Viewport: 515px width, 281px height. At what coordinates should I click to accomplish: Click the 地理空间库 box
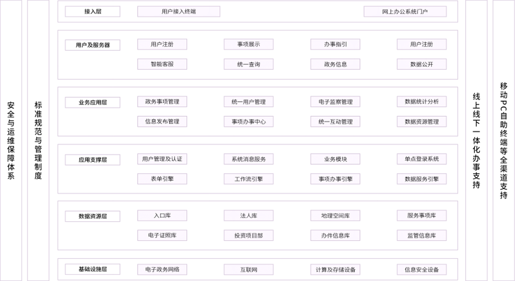[x=335, y=216]
